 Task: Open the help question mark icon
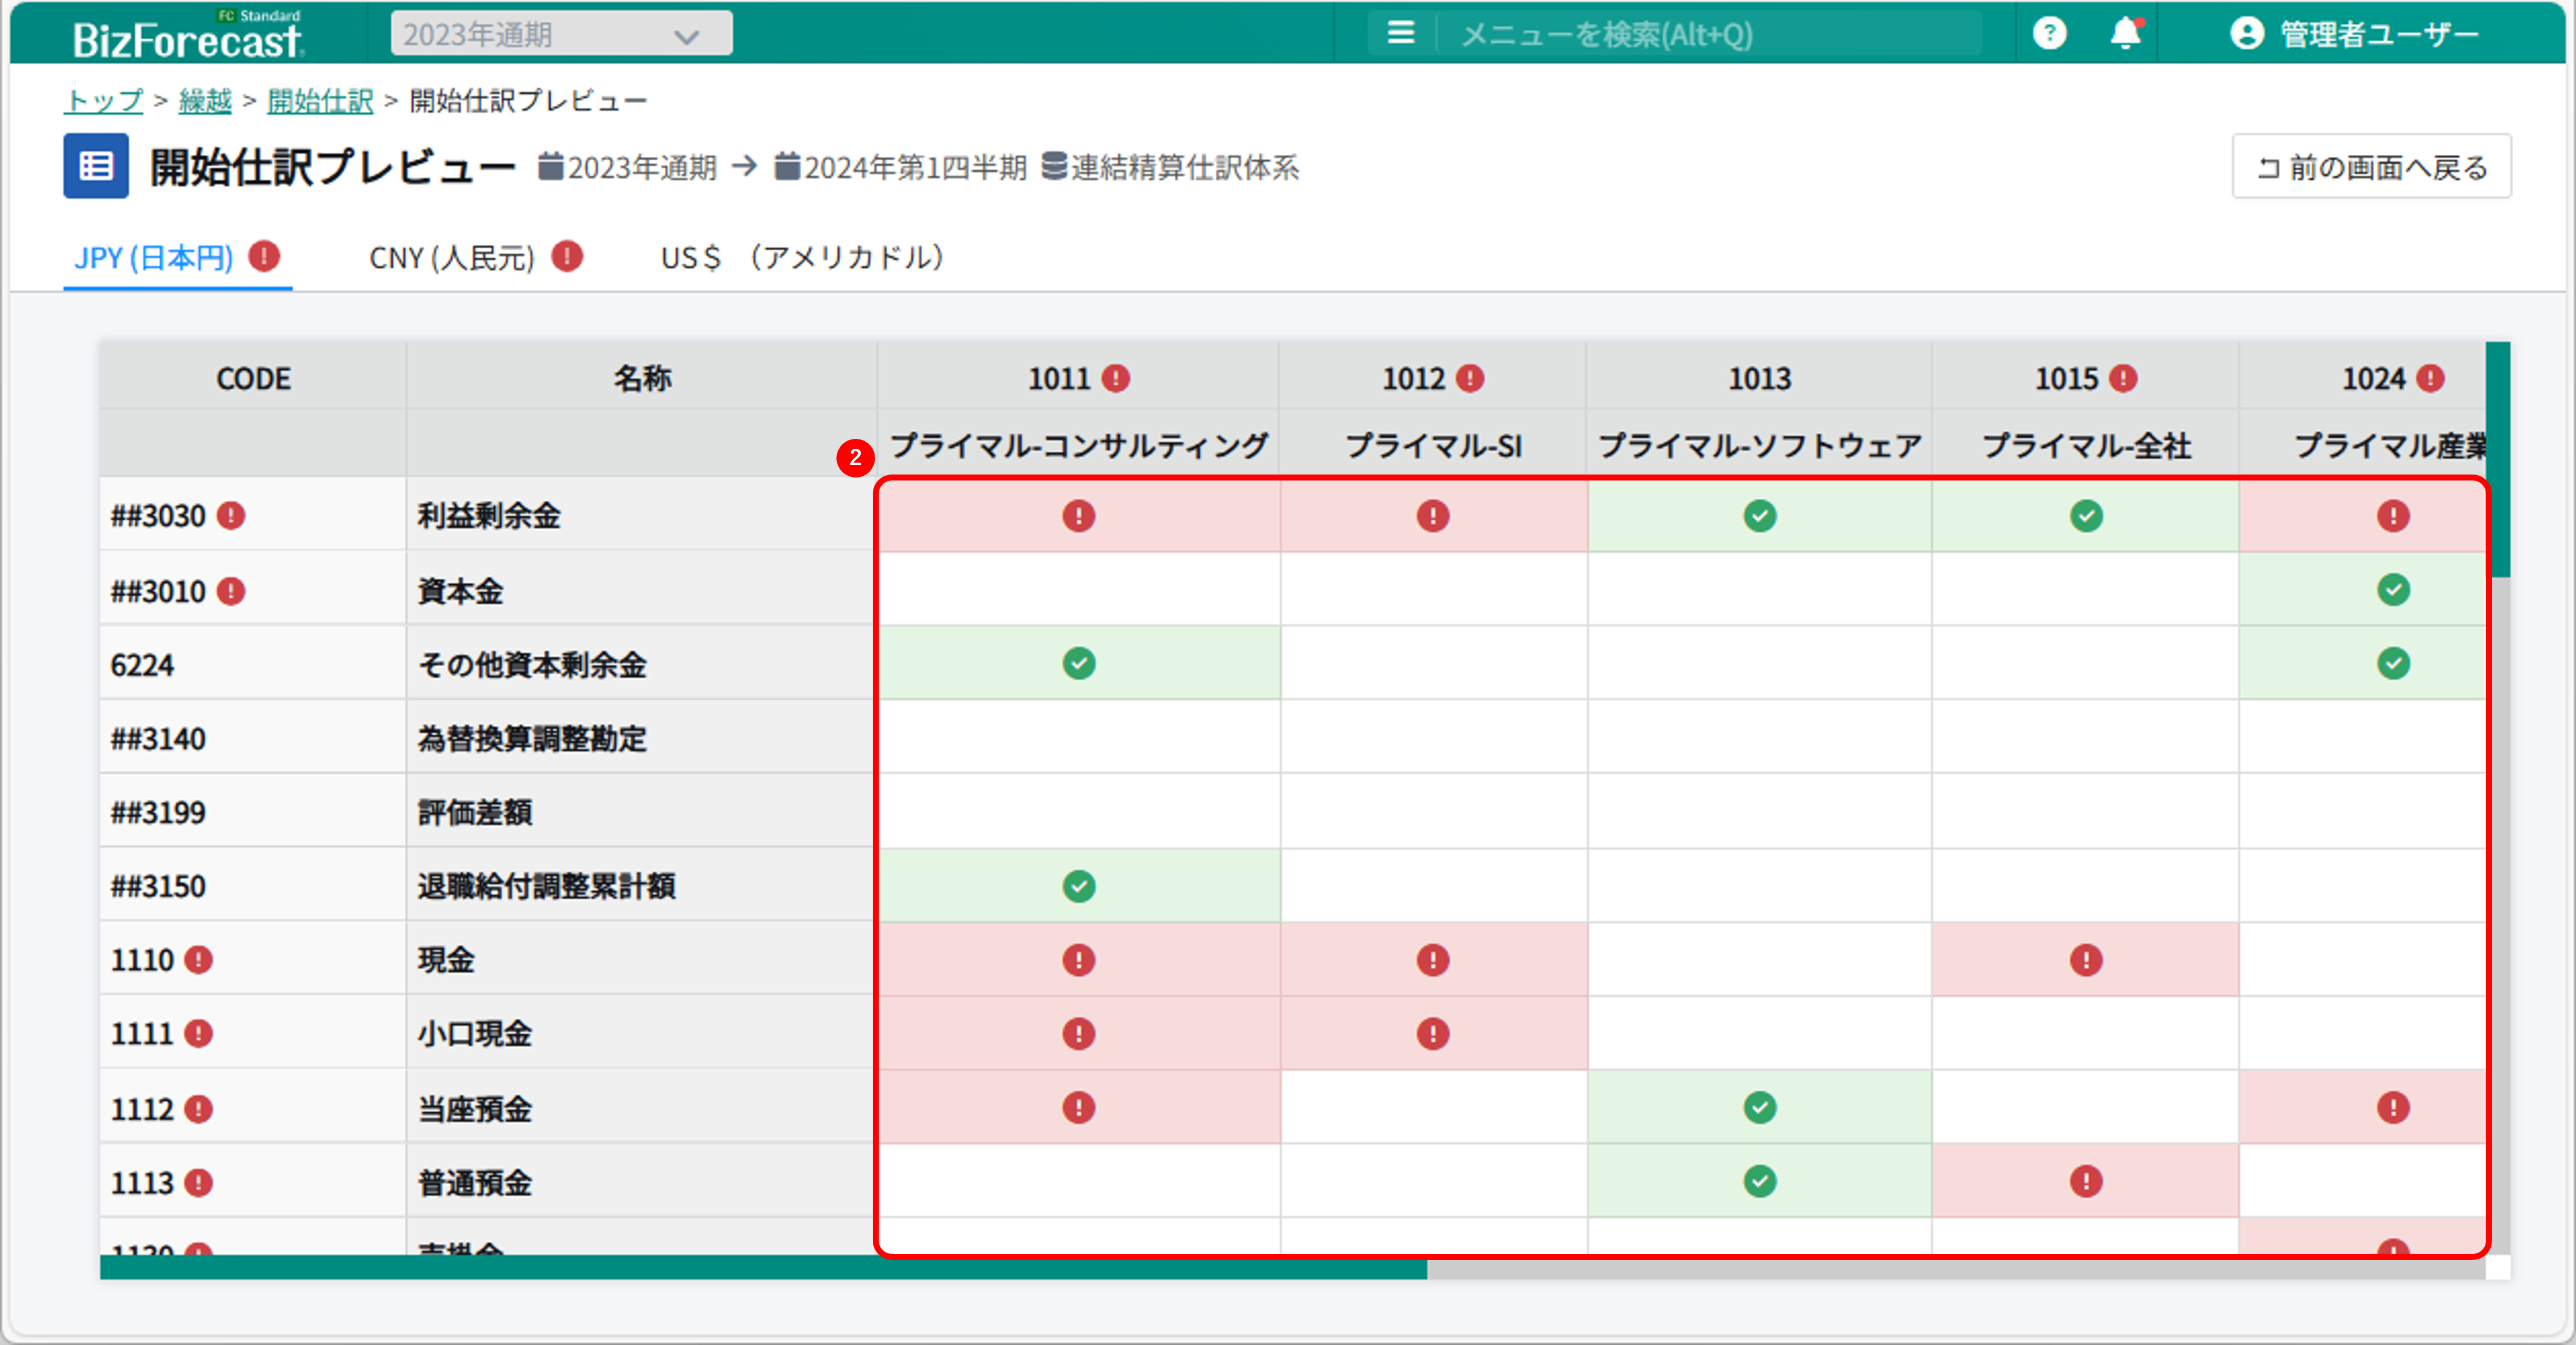click(2049, 34)
